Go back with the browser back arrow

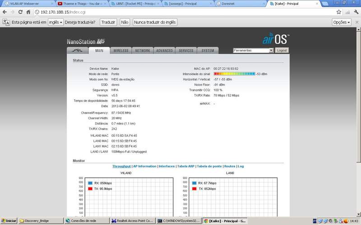coord(5,12)
